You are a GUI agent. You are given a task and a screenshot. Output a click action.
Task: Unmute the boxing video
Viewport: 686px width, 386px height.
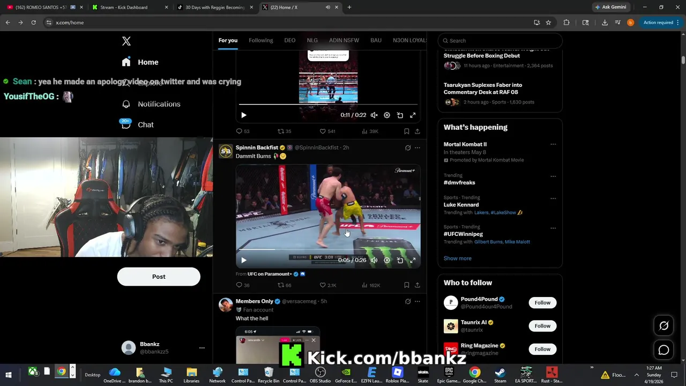pos(374,115)
